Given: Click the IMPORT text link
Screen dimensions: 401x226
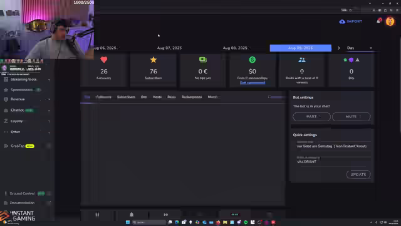Looking at the screenshot, I should coord(354,21).
